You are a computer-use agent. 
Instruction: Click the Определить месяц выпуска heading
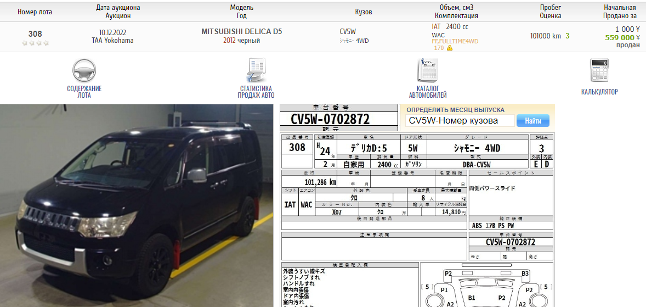pyautogui.click(x=455, y=110)
